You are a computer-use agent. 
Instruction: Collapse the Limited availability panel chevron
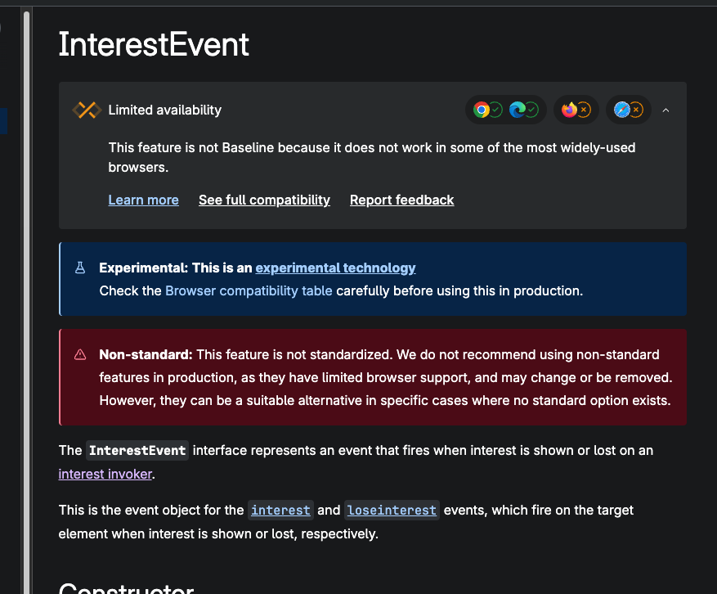[x=665, y=110]
